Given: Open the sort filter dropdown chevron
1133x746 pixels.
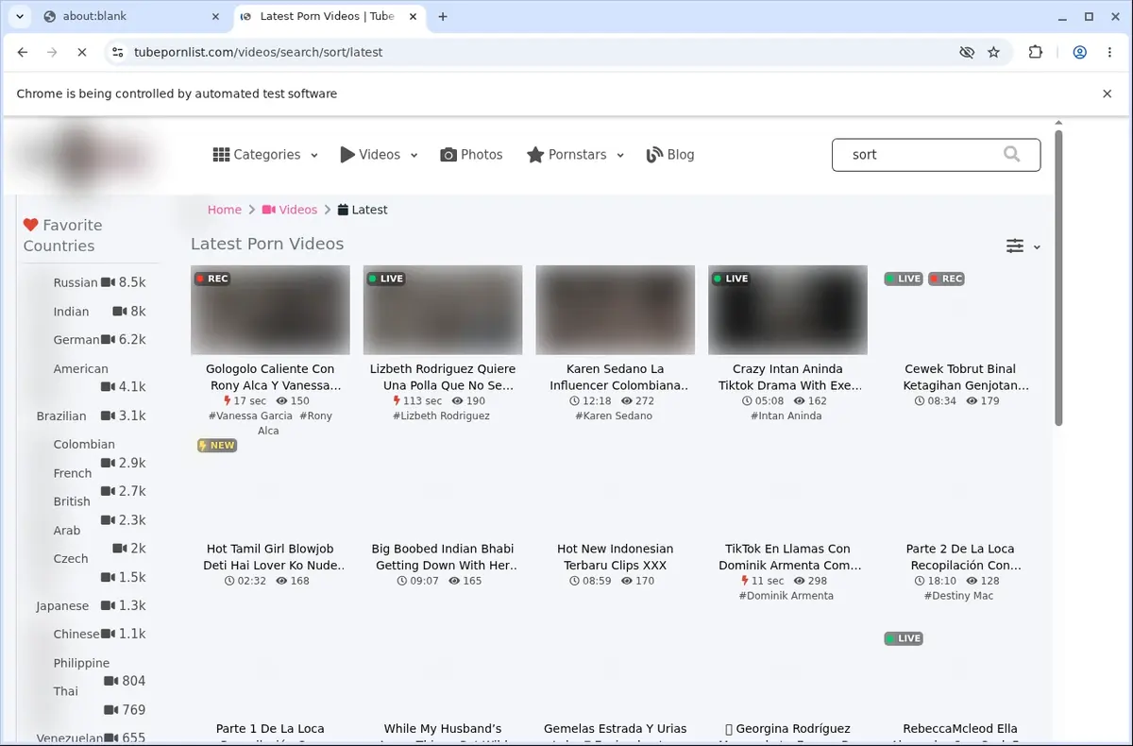Looking at the screenshot, I should pyautogui.click(x=1037, y=247).
